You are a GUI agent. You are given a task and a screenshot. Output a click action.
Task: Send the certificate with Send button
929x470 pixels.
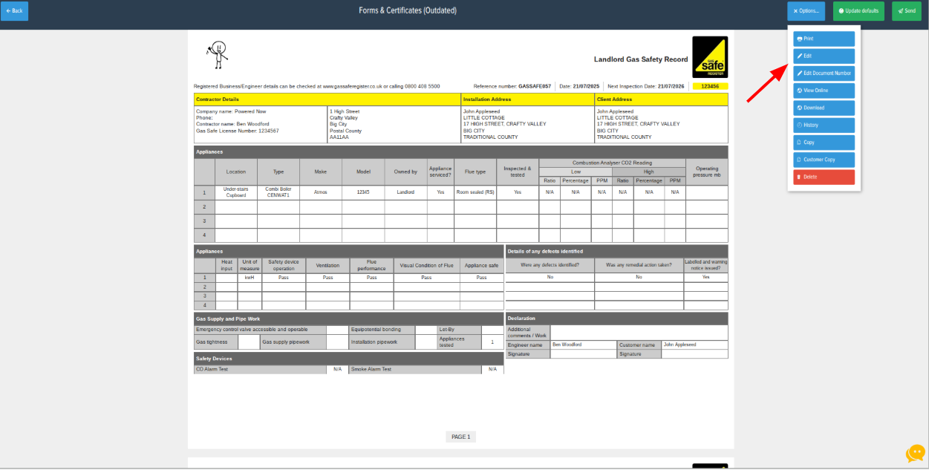[x=906, y=11]
